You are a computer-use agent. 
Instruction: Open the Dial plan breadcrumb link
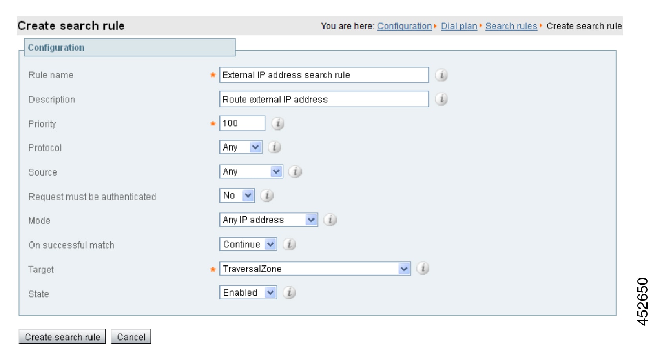point(459,26)
